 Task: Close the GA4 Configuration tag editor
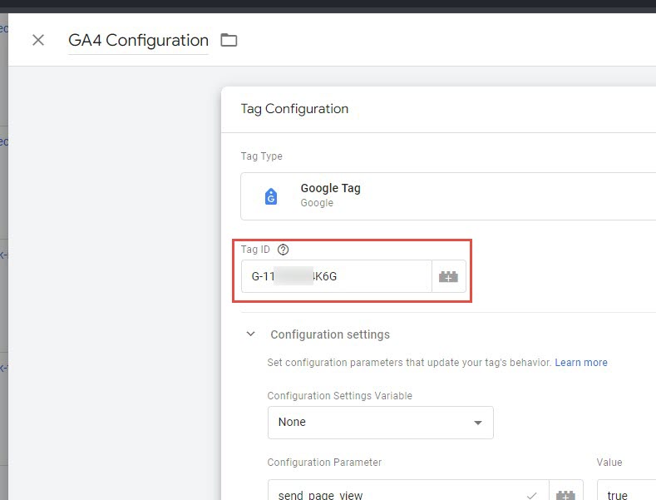pyautogui.click(x=38, y=40)
